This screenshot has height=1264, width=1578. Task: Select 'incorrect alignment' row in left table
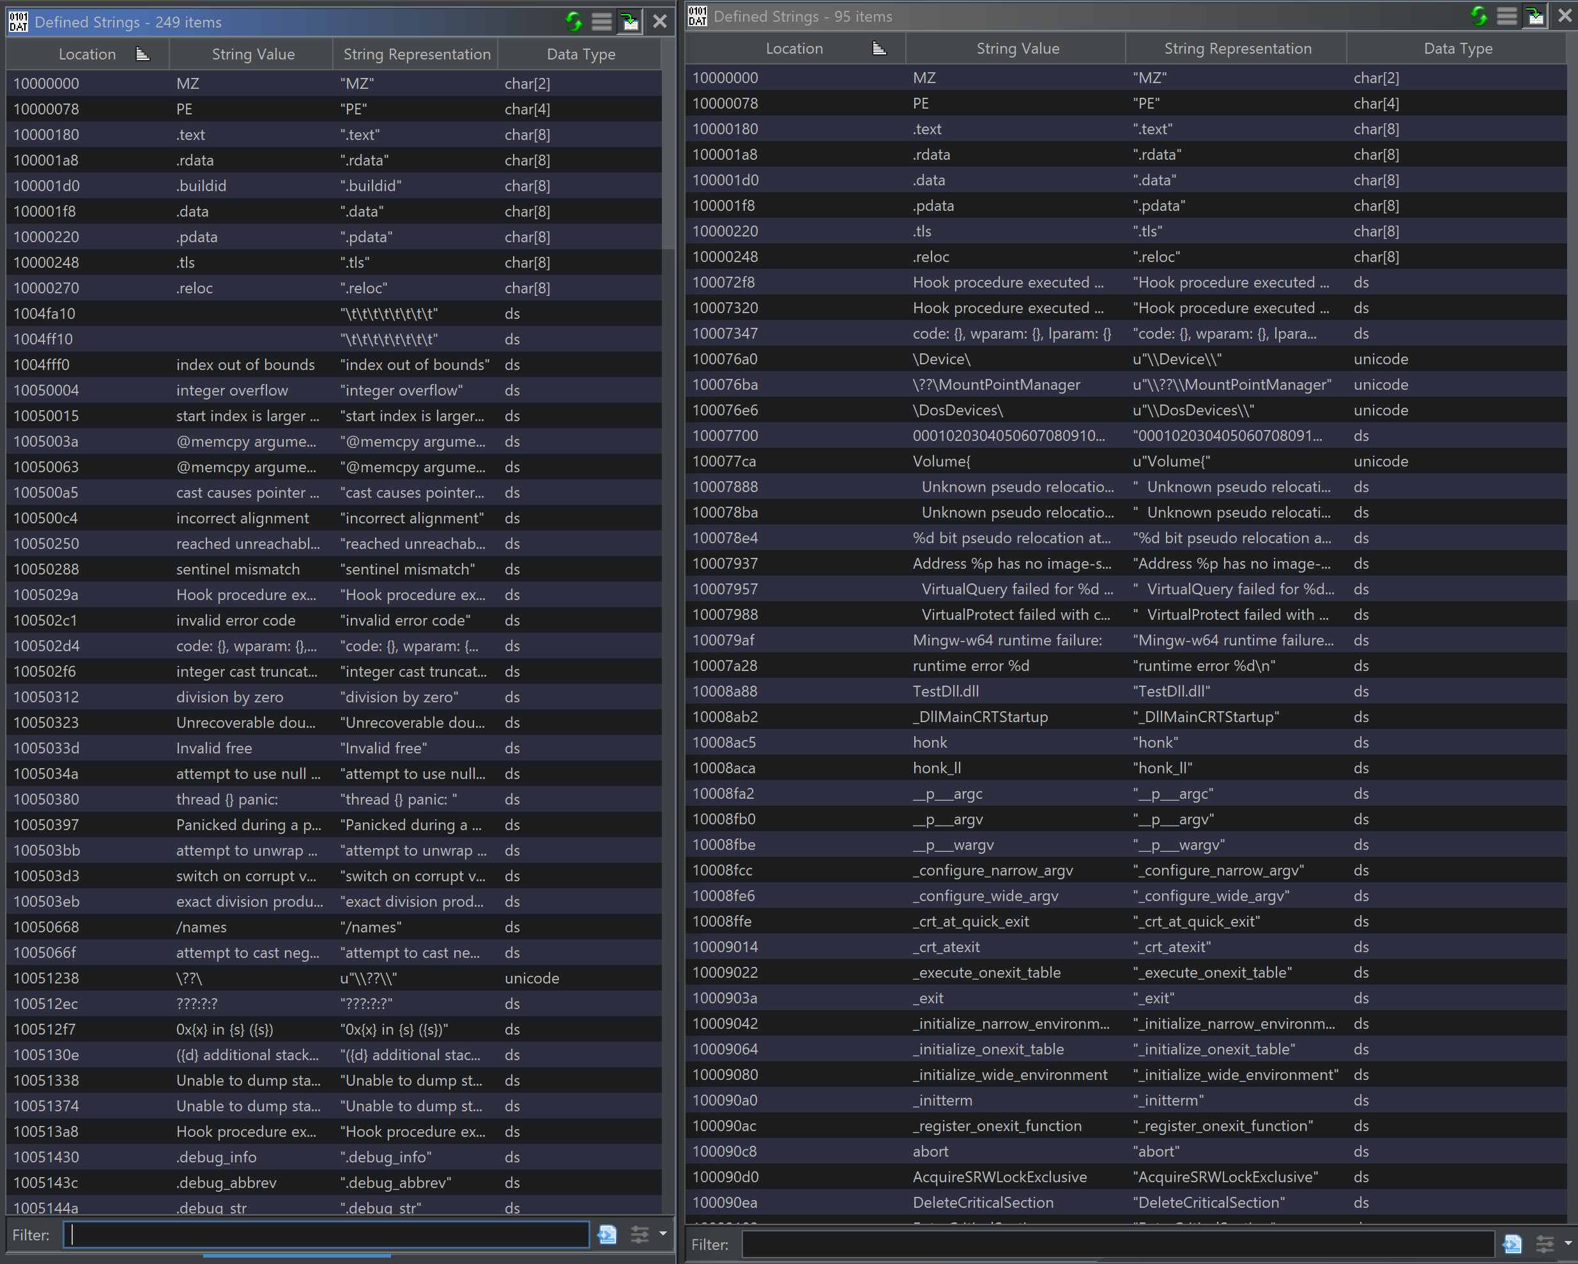[335, 518]
